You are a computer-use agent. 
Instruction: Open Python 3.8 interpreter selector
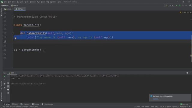point(180,107)
